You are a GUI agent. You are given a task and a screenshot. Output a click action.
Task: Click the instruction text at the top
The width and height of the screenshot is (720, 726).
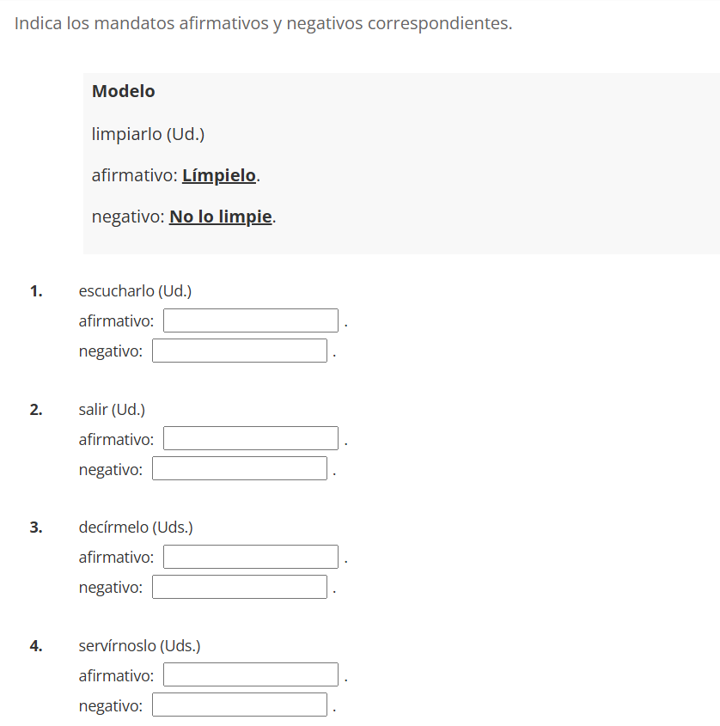coord(263,23)
